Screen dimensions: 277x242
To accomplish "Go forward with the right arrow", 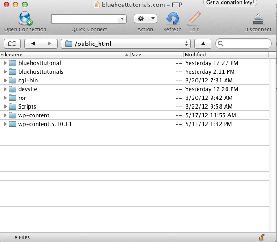I will coord(50,44).
